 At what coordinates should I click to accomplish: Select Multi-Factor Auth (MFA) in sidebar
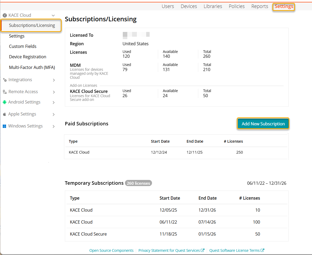[32, 67]
